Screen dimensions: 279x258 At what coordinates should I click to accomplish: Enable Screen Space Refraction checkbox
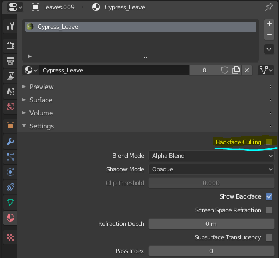coord(269,210)
